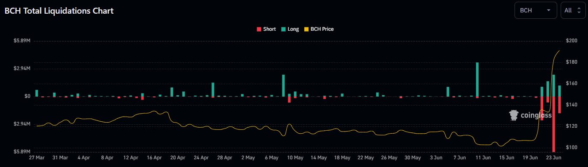Toggle the Short series legend label

click(x=269, y=29)
